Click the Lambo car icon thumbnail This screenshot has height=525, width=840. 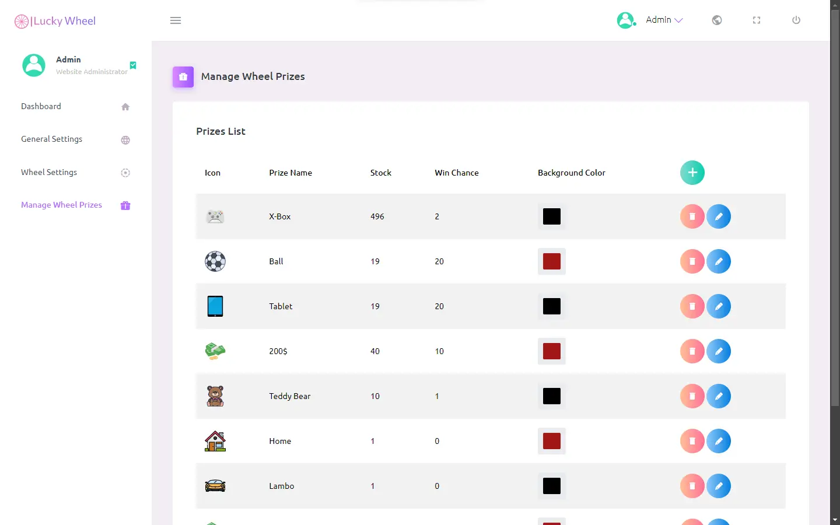coord(215,486)
